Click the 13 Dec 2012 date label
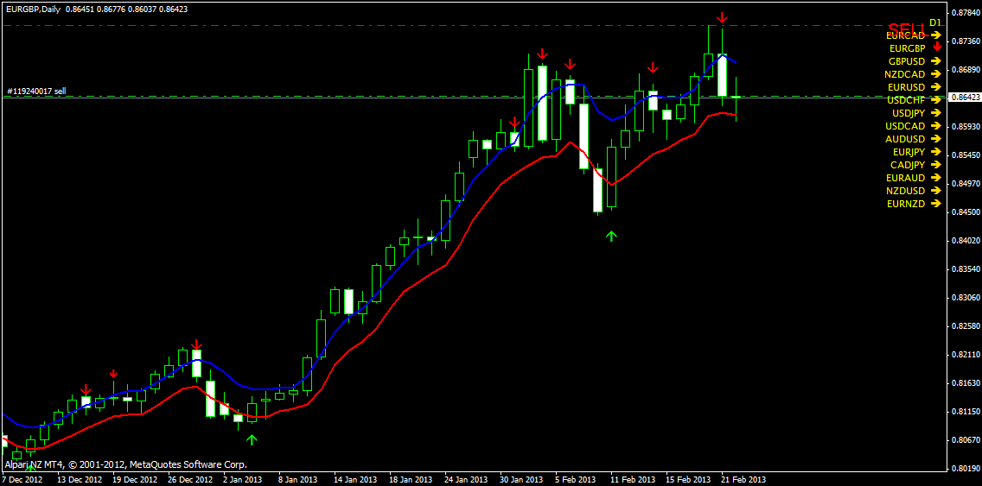This screenshot has width=982, height=486. [80, 479]
